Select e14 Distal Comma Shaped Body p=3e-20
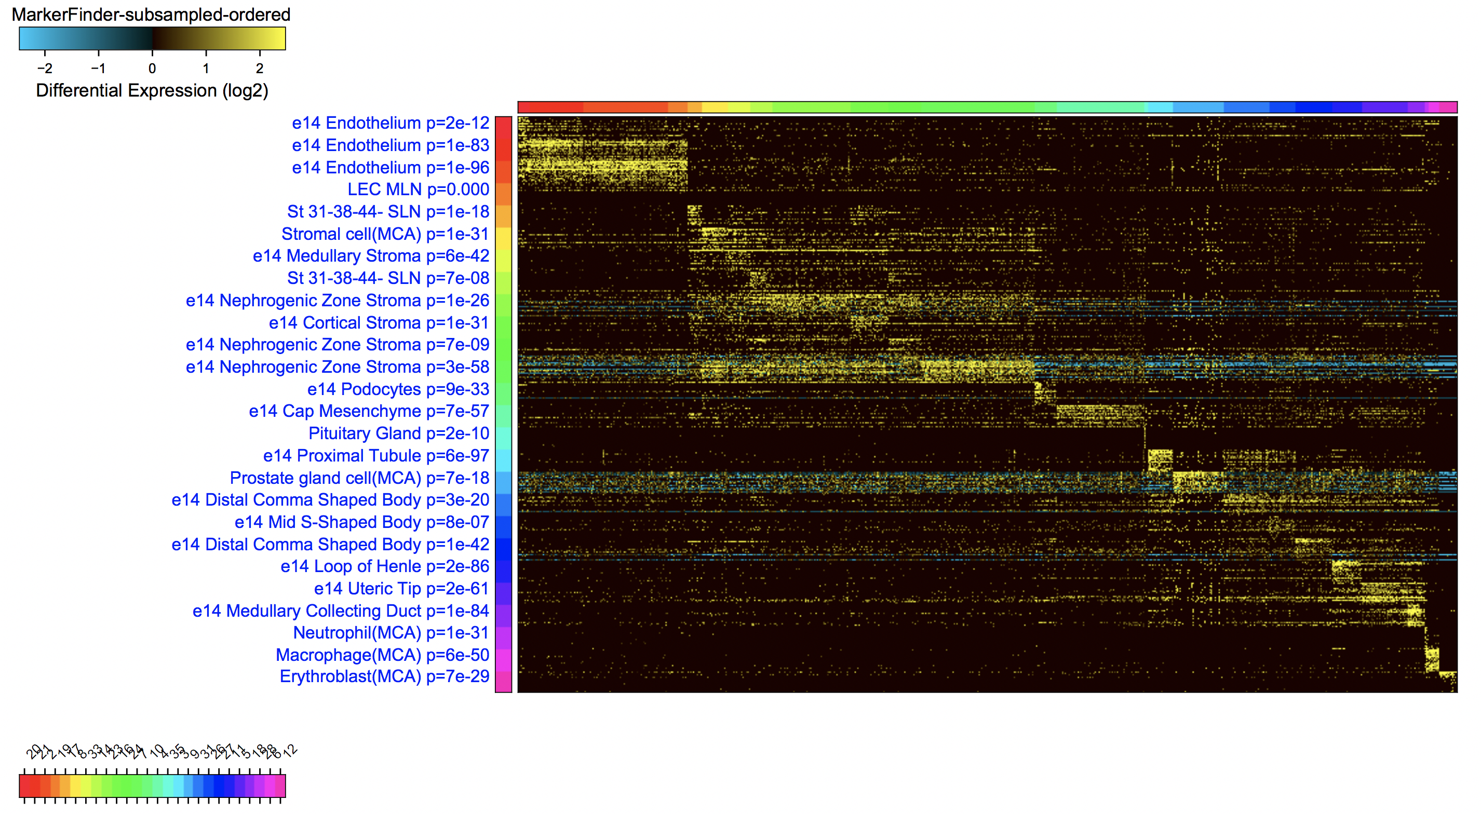The width and height of the screenshot is (1481, 814). pos(330,499)
